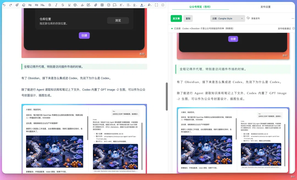Open the cube block insert dropdown

pos(76,5)
